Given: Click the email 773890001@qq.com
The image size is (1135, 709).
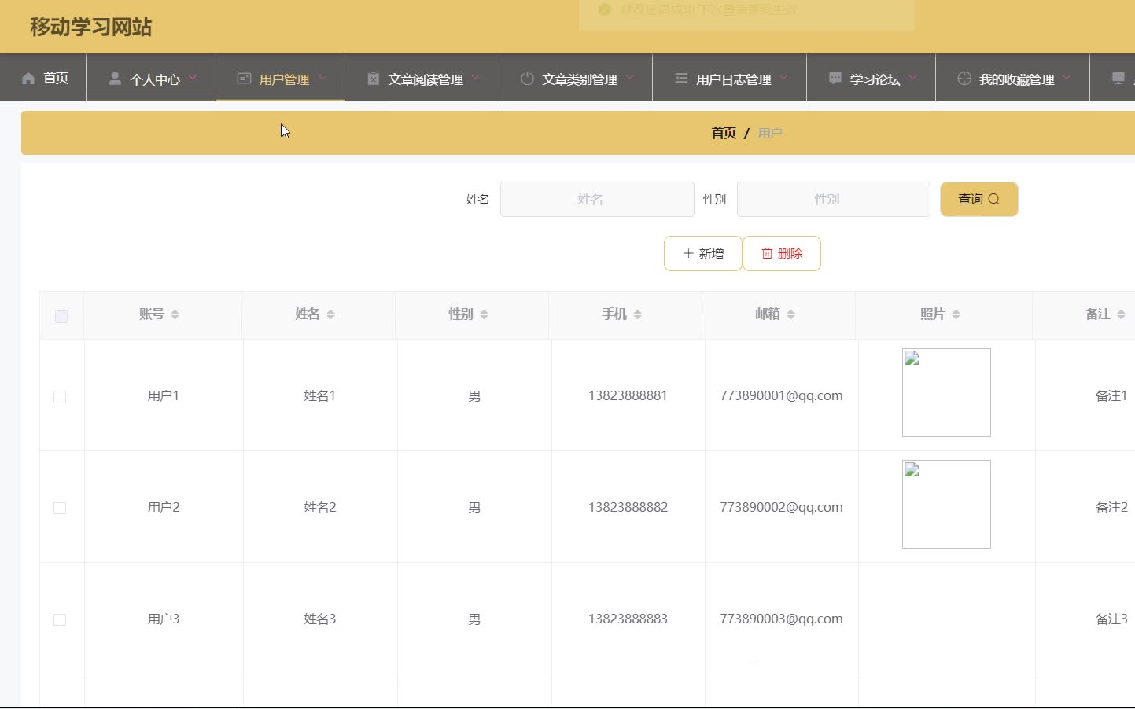Looking at the screenshot, I should coord(781,396).
